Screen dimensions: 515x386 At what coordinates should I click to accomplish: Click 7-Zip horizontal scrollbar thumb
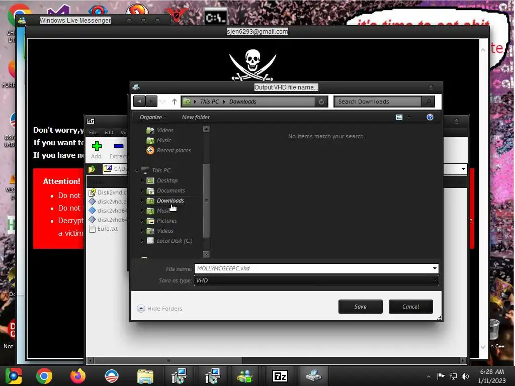[168, 361]
